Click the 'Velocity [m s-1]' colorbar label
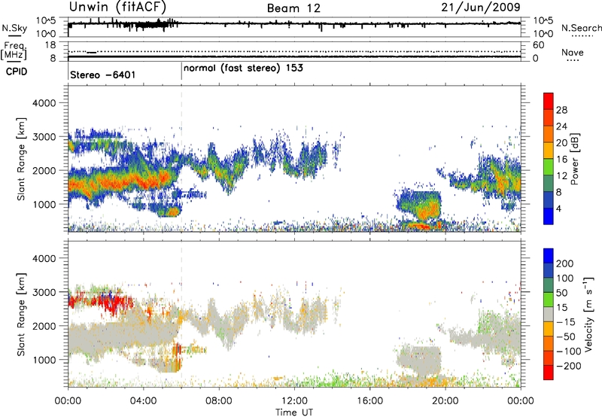602x417 pixels. tap(588, 314)
